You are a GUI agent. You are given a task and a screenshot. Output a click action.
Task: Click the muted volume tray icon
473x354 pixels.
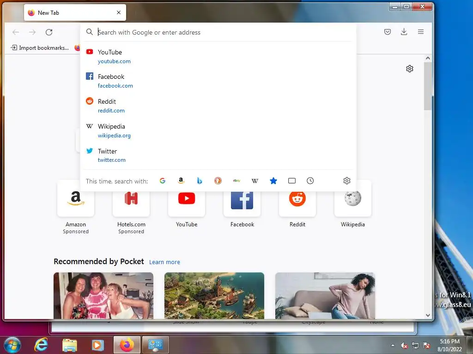404,346
